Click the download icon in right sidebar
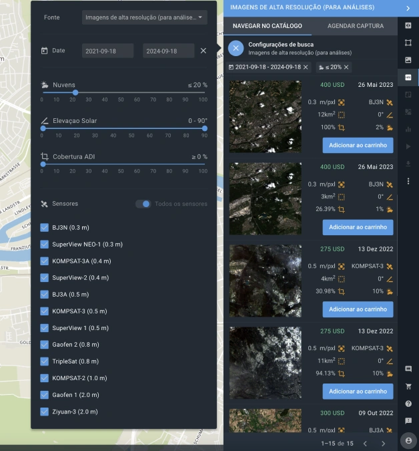419x451 pixels. tap(408, 164)
